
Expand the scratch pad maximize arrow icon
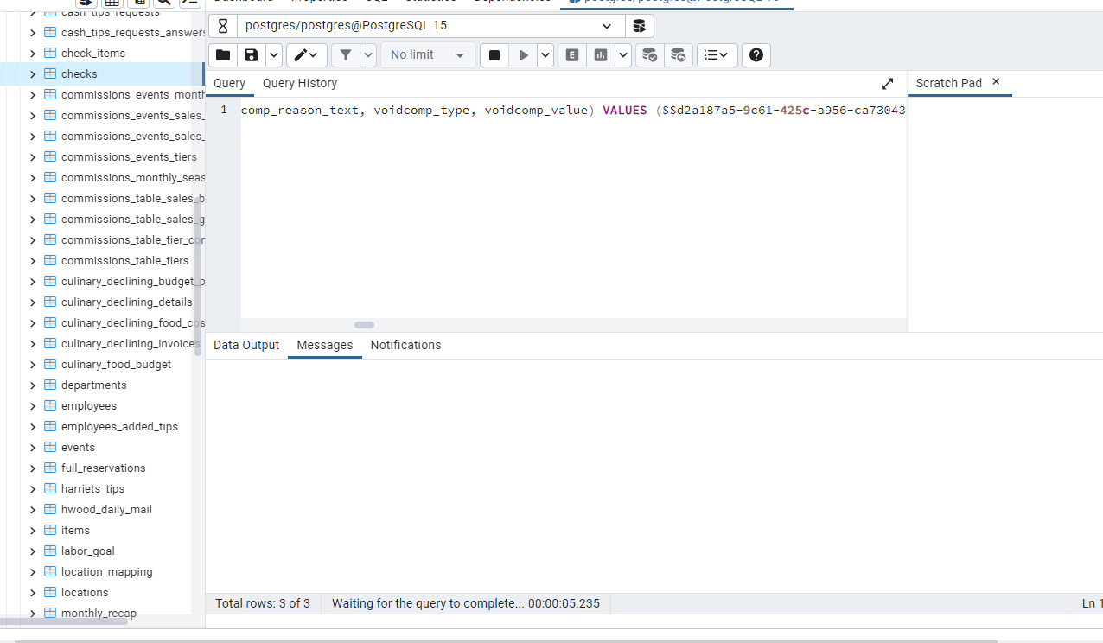(x=887, y=84)
